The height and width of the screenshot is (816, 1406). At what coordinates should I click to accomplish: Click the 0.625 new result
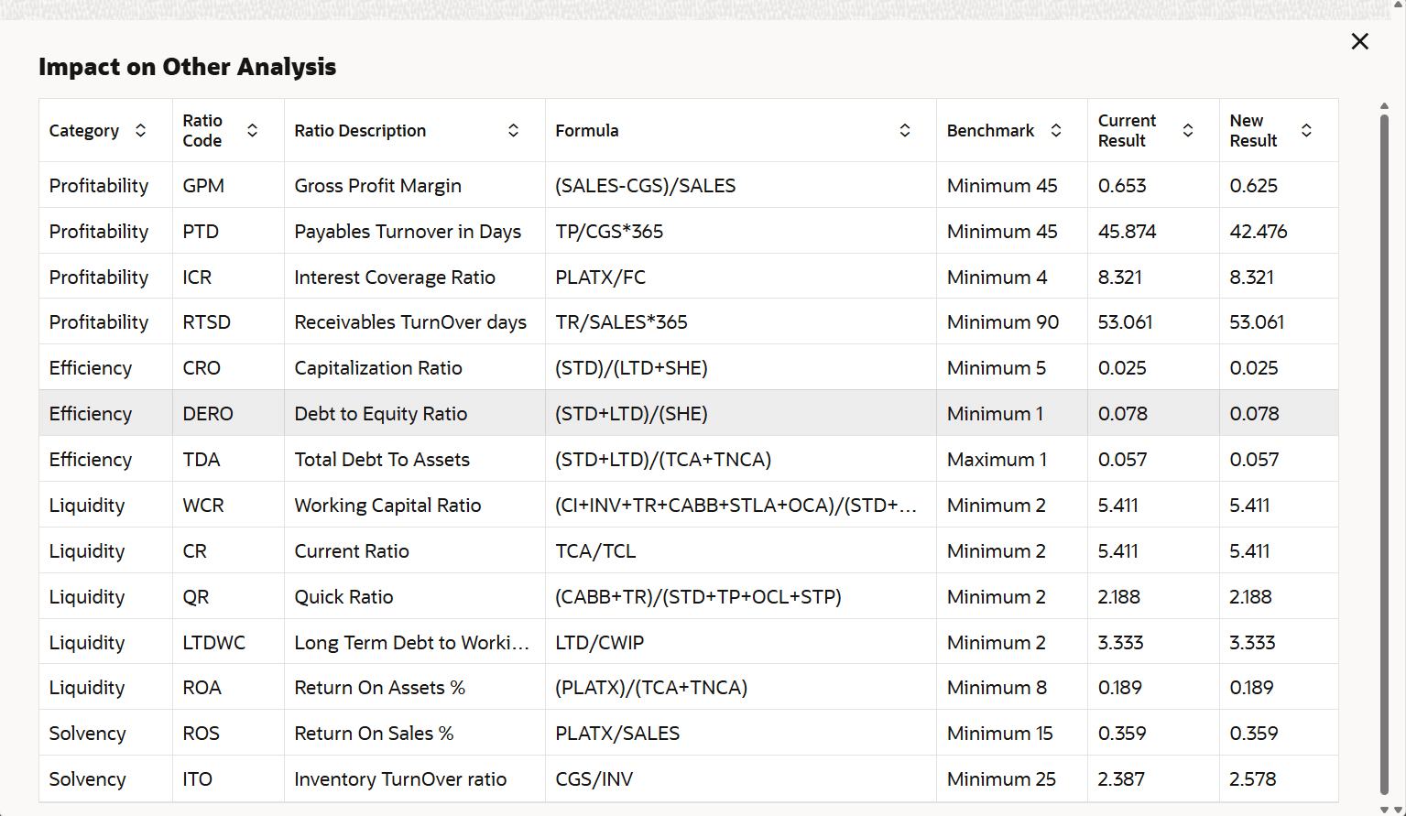point(1254,186)
